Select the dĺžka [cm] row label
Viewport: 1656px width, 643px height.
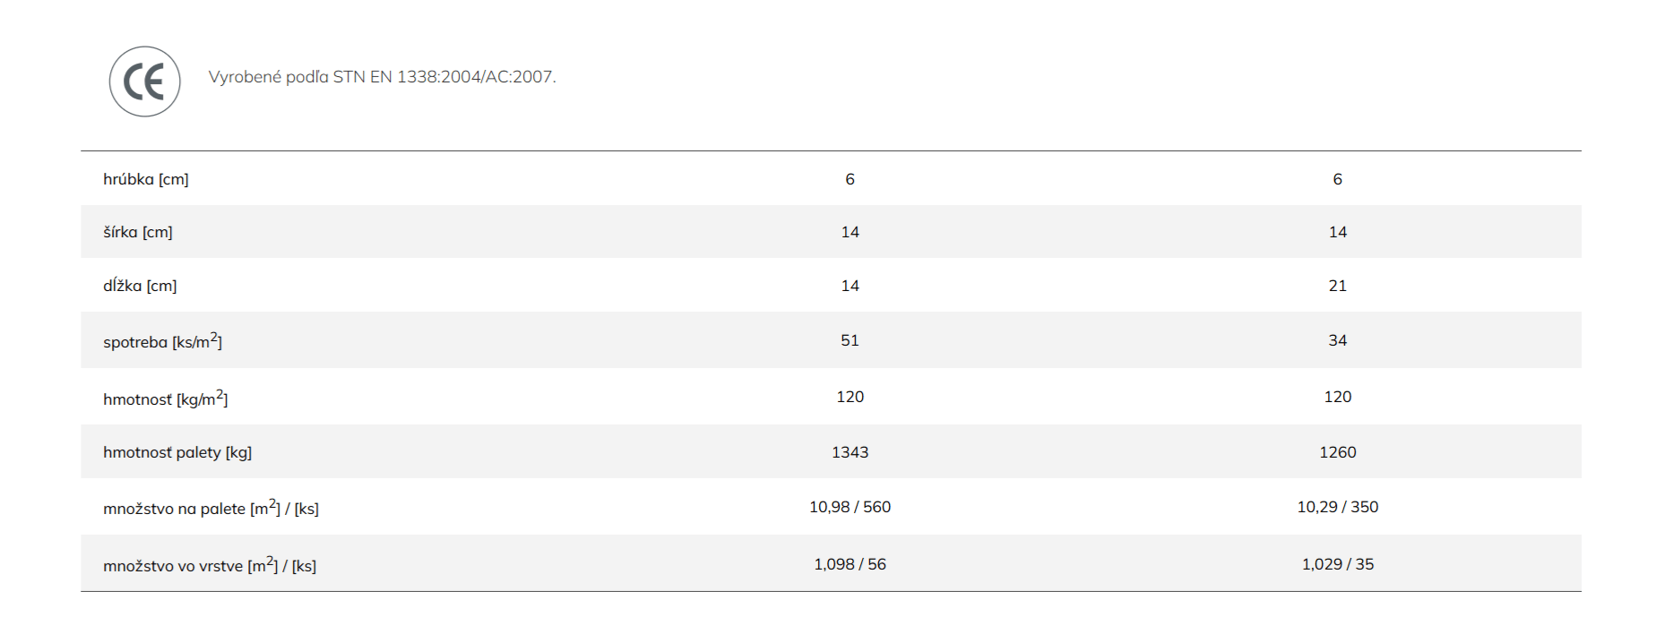(140, 286)
